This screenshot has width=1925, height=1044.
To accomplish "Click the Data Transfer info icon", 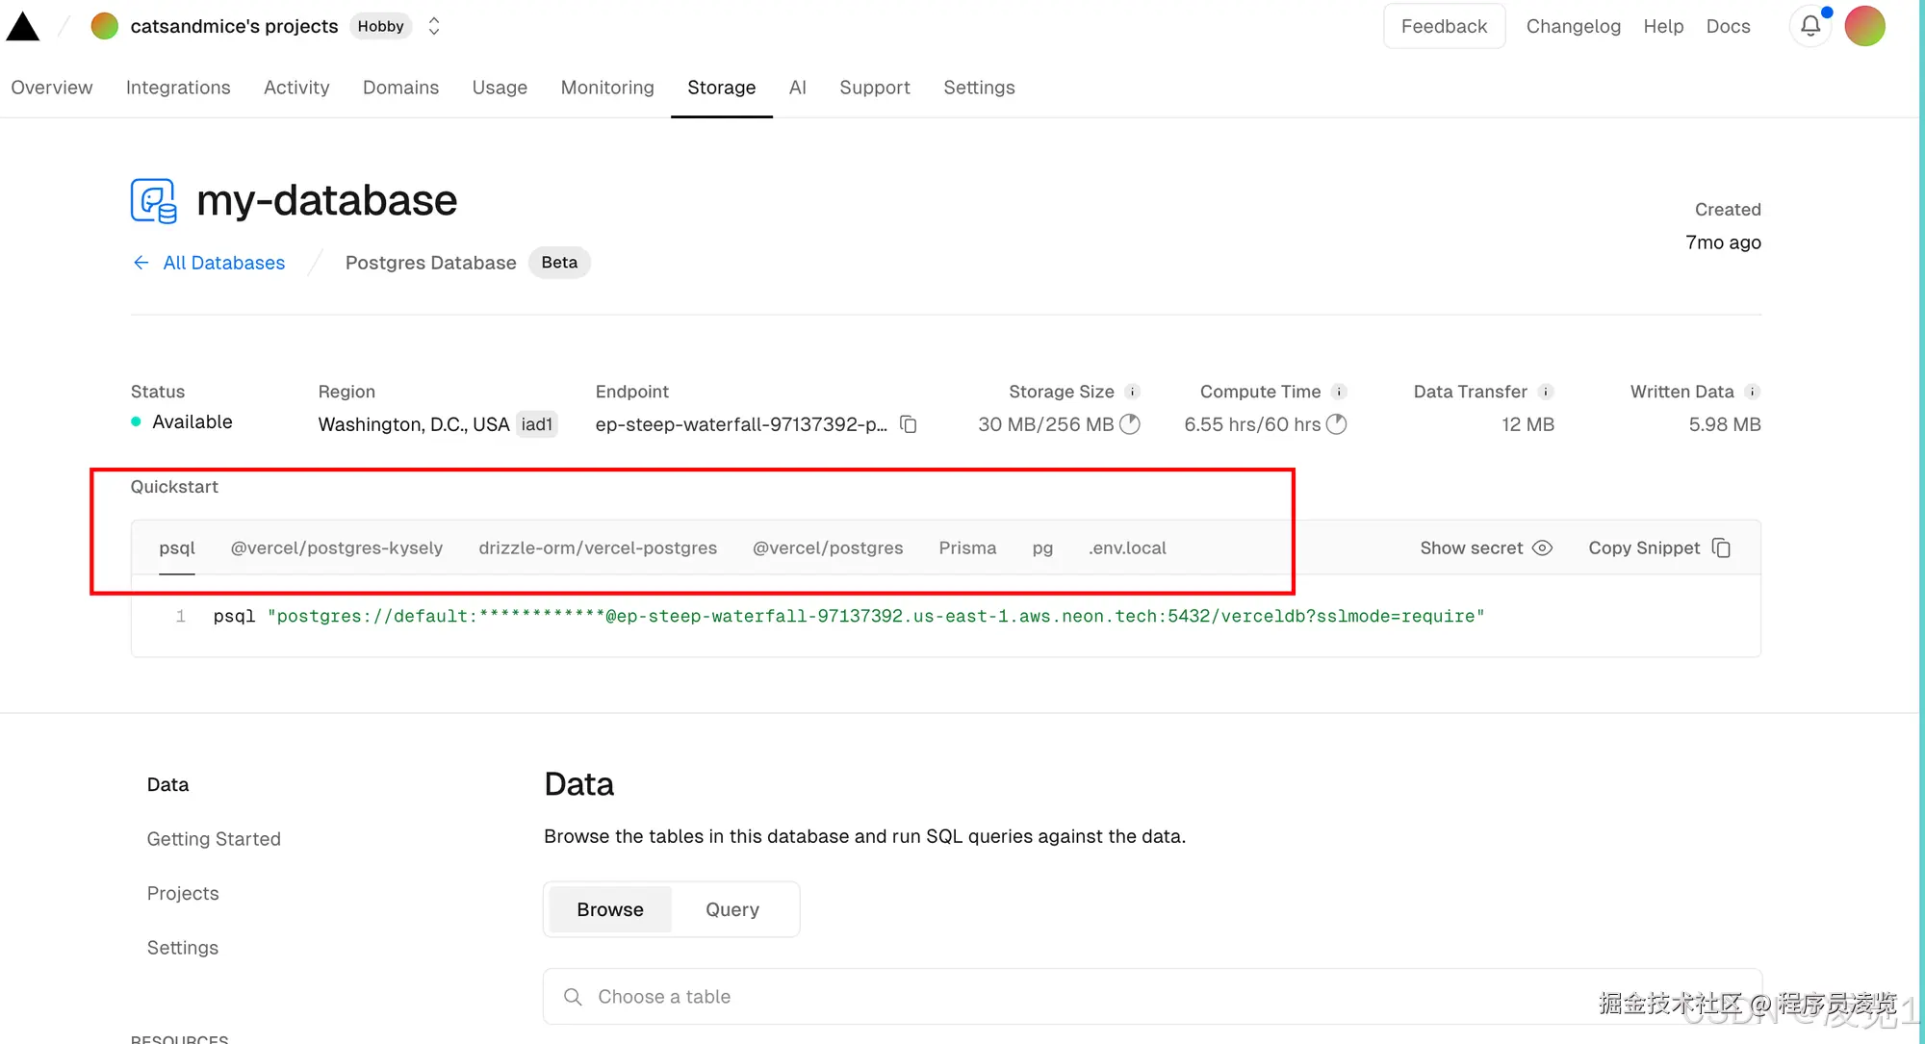I will pos(1545,392).
